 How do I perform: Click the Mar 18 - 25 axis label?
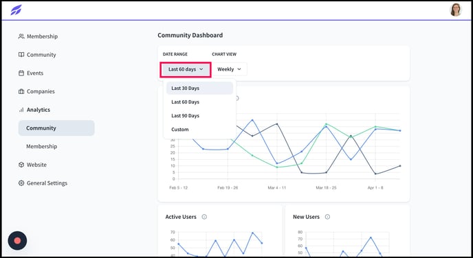point(326,187)
